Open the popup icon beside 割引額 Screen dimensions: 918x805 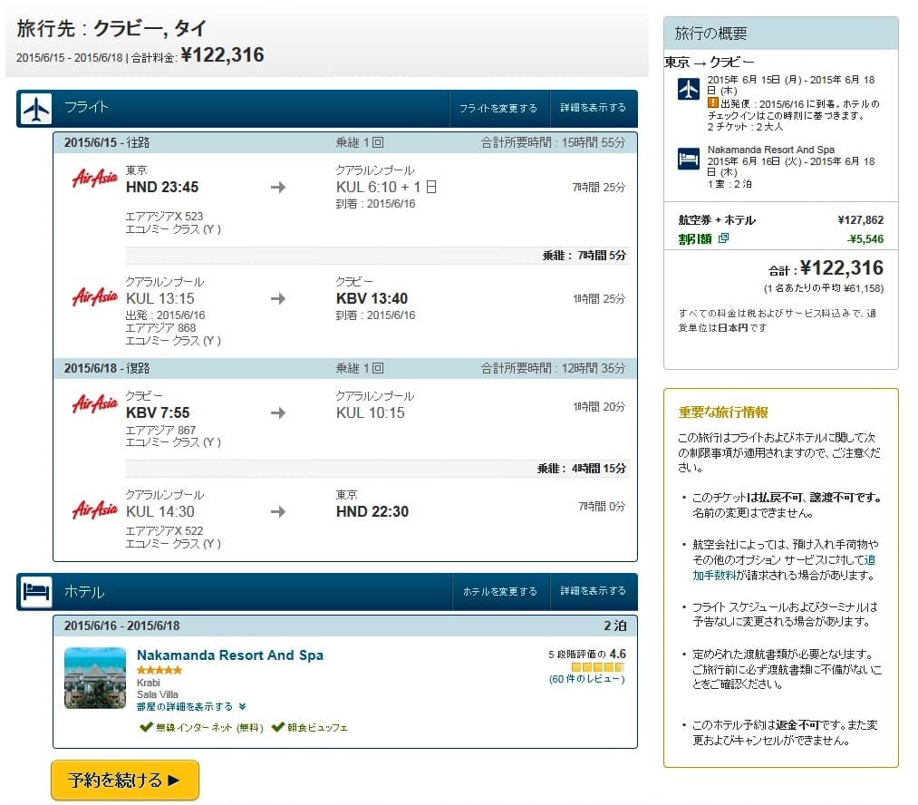(722, 239)
